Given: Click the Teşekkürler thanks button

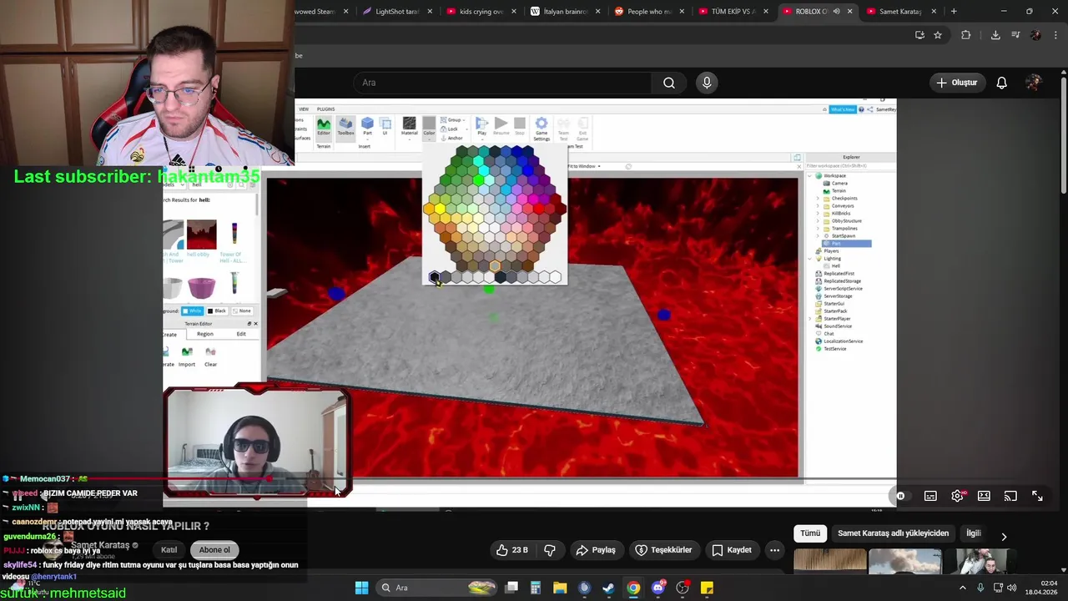Looking at the screenshot, I should pos(663,550).
